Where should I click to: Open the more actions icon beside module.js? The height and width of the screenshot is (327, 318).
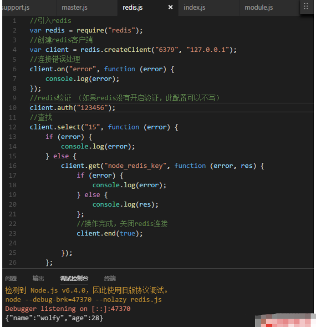(306, 6)
